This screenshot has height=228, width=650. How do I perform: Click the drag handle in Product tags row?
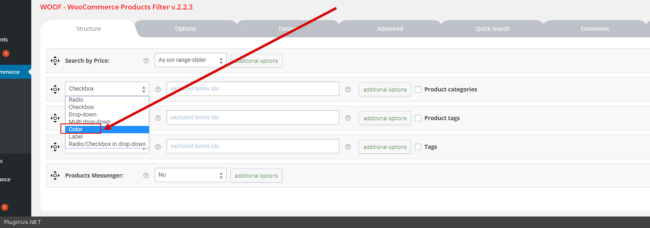pyautogui.click(x=55, y=118)
